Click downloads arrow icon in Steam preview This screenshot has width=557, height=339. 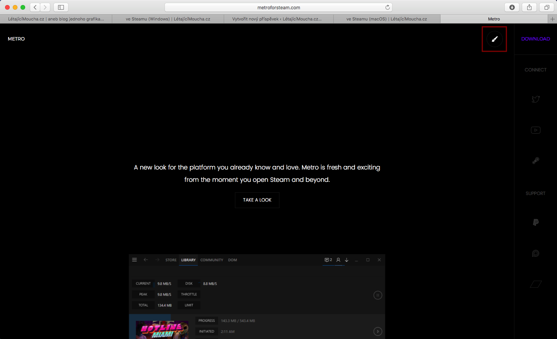(x=346, y=260)
